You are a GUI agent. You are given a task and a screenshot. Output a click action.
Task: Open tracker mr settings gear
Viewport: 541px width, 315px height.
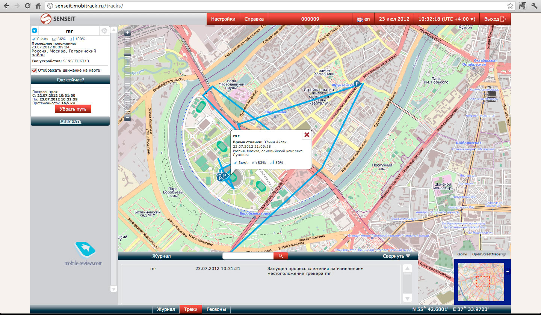click(104, 31)
